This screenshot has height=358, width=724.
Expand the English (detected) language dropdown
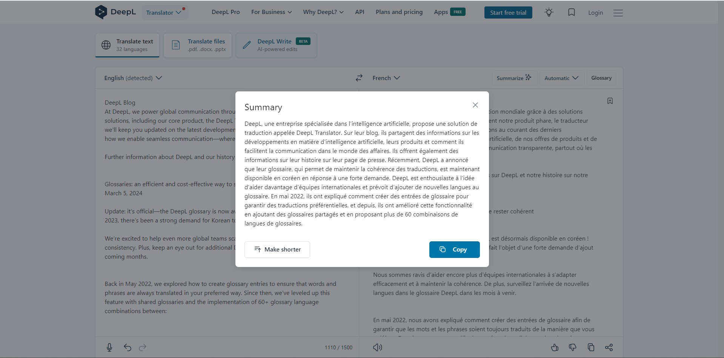[133, 78]
